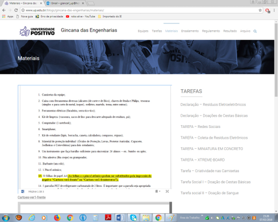Open the Regulamento menu item

[211, 31]
